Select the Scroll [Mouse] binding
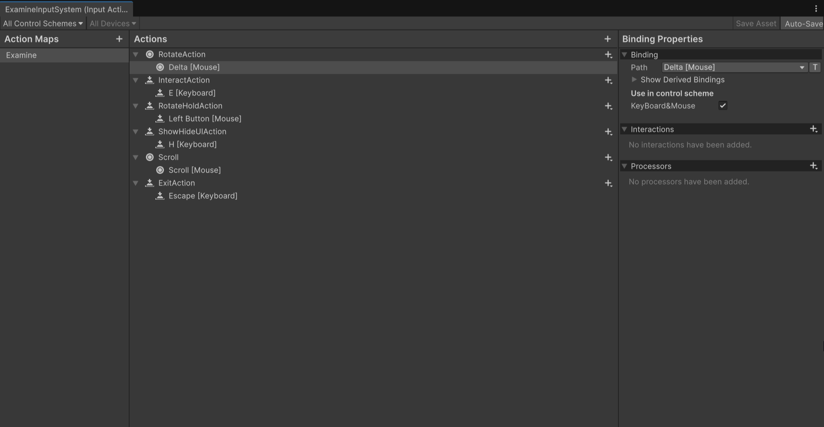 pos(195,170)
